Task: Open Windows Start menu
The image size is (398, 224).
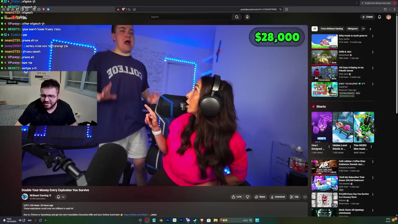Action: (x=257, y=220)
